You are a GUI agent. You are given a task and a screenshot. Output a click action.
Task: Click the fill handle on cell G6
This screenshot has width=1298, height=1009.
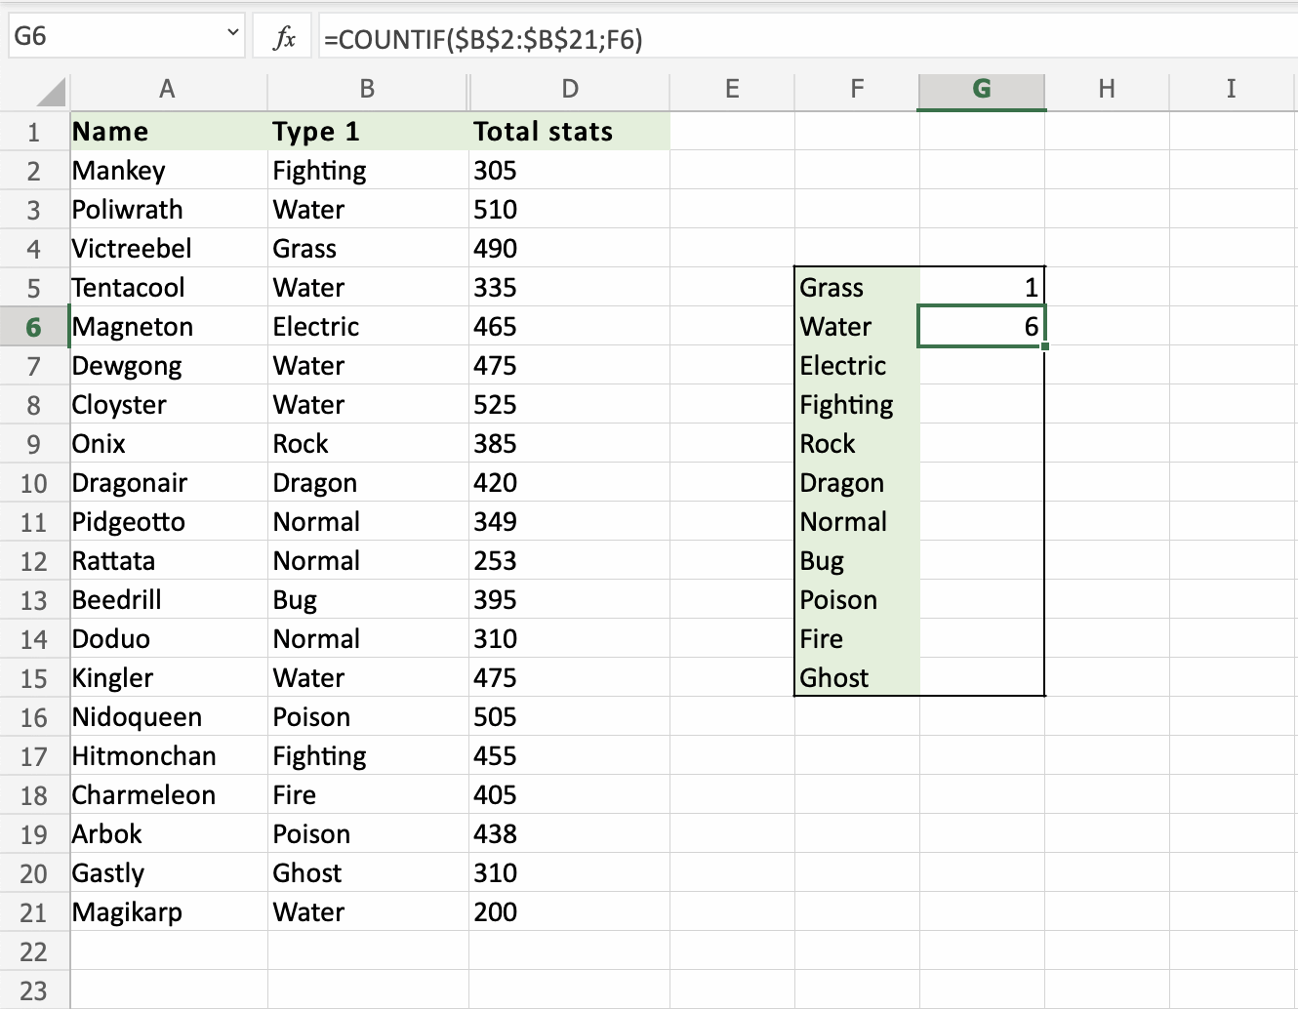click(x=1044, y=346)
